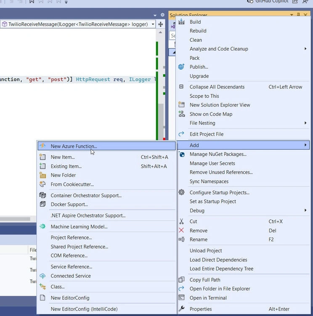Open the TwilioReceiveMessage member dropdown
Screen dimensions: 313x316
tap(153, 24)
